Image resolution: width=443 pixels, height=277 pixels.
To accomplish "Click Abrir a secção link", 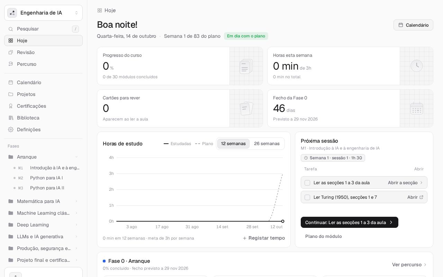I will [x=405, y=182].
